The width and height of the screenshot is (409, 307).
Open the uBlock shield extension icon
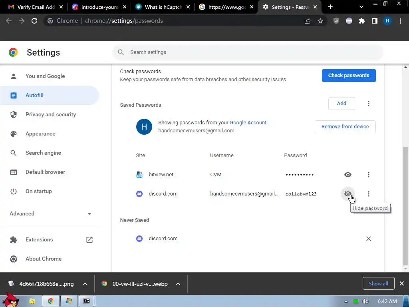[x=336, y=21]
